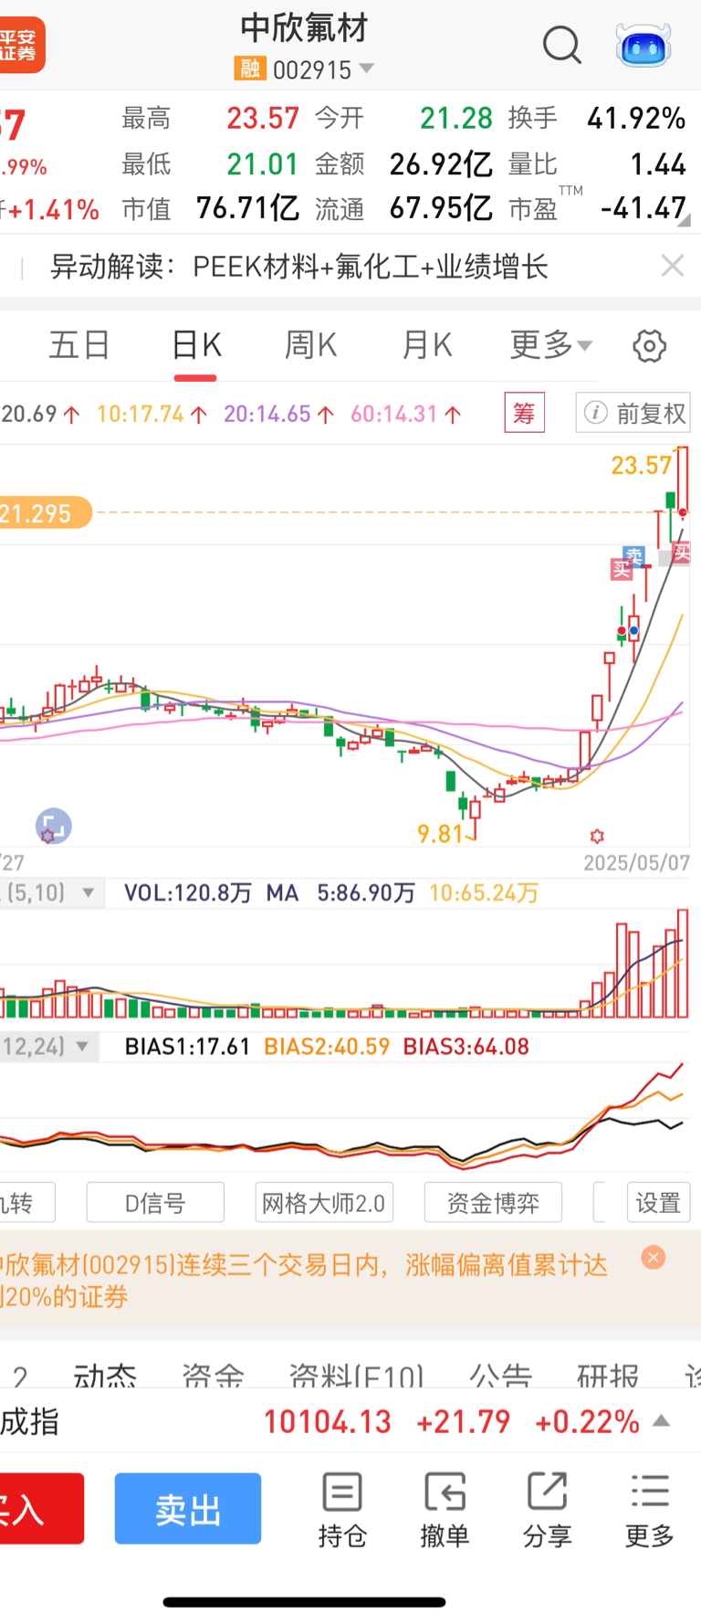
Task: Tap the BIAS3:64.08 readout
Action: 466,1046
